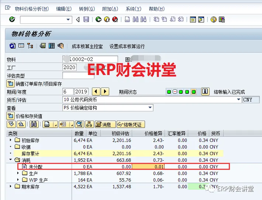
Task: Click the Print icon in standard toolbar
Action: click(127, 19)
